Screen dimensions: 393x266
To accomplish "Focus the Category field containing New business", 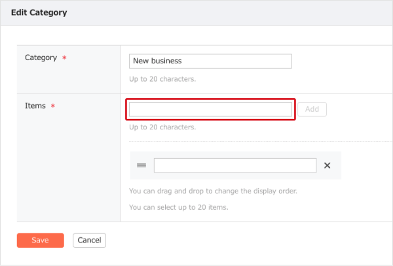I will [210, 61].
